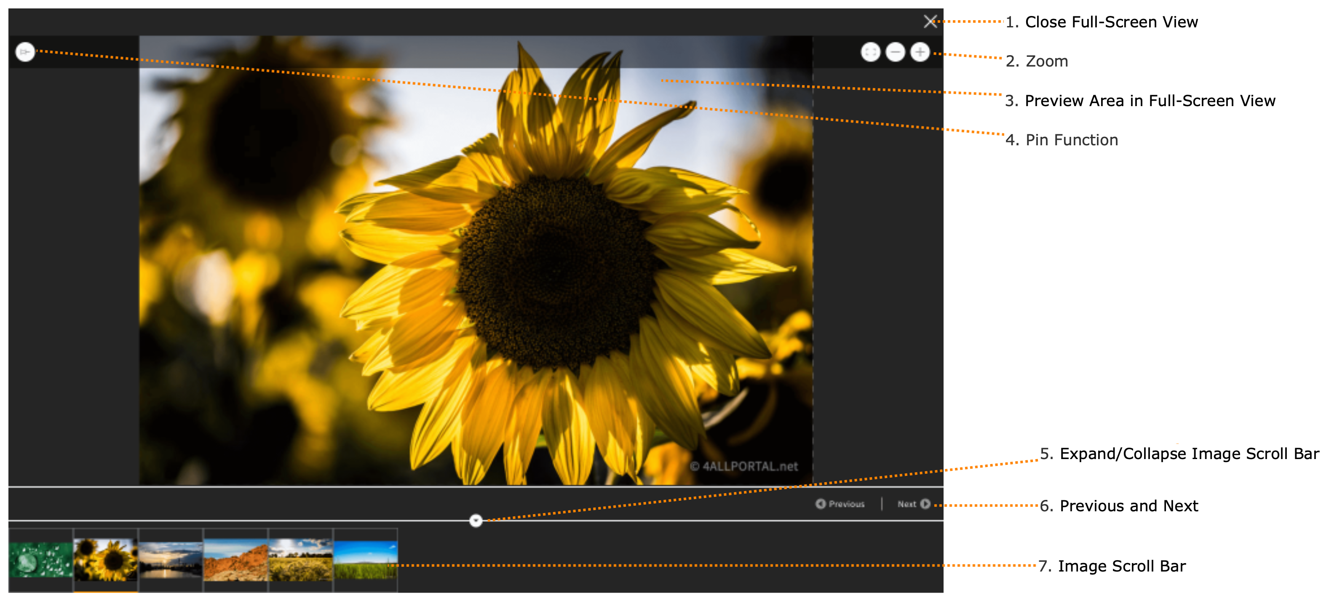Zoom out using the minus icon
The width and height of the screenshot is (1329, 601).
point(895,51)
